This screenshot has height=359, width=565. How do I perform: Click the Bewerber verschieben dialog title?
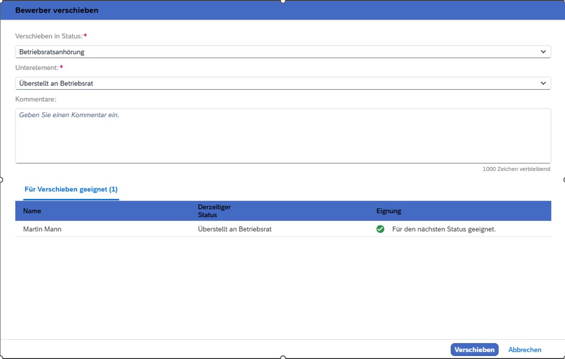point(57,10)
